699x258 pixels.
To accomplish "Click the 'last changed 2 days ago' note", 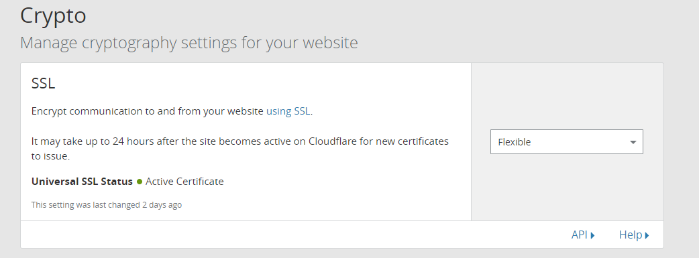I will (107, 205).
